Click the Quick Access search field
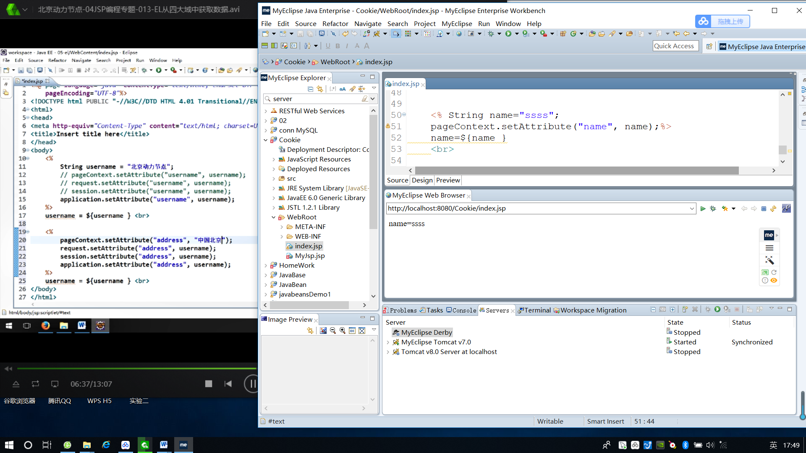806x453 pixels. tap(675, 46)
